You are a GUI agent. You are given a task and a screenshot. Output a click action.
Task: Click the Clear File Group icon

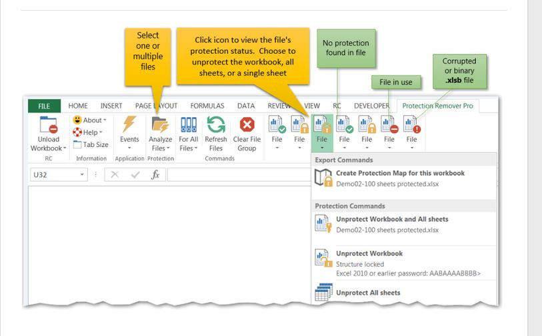247,124
